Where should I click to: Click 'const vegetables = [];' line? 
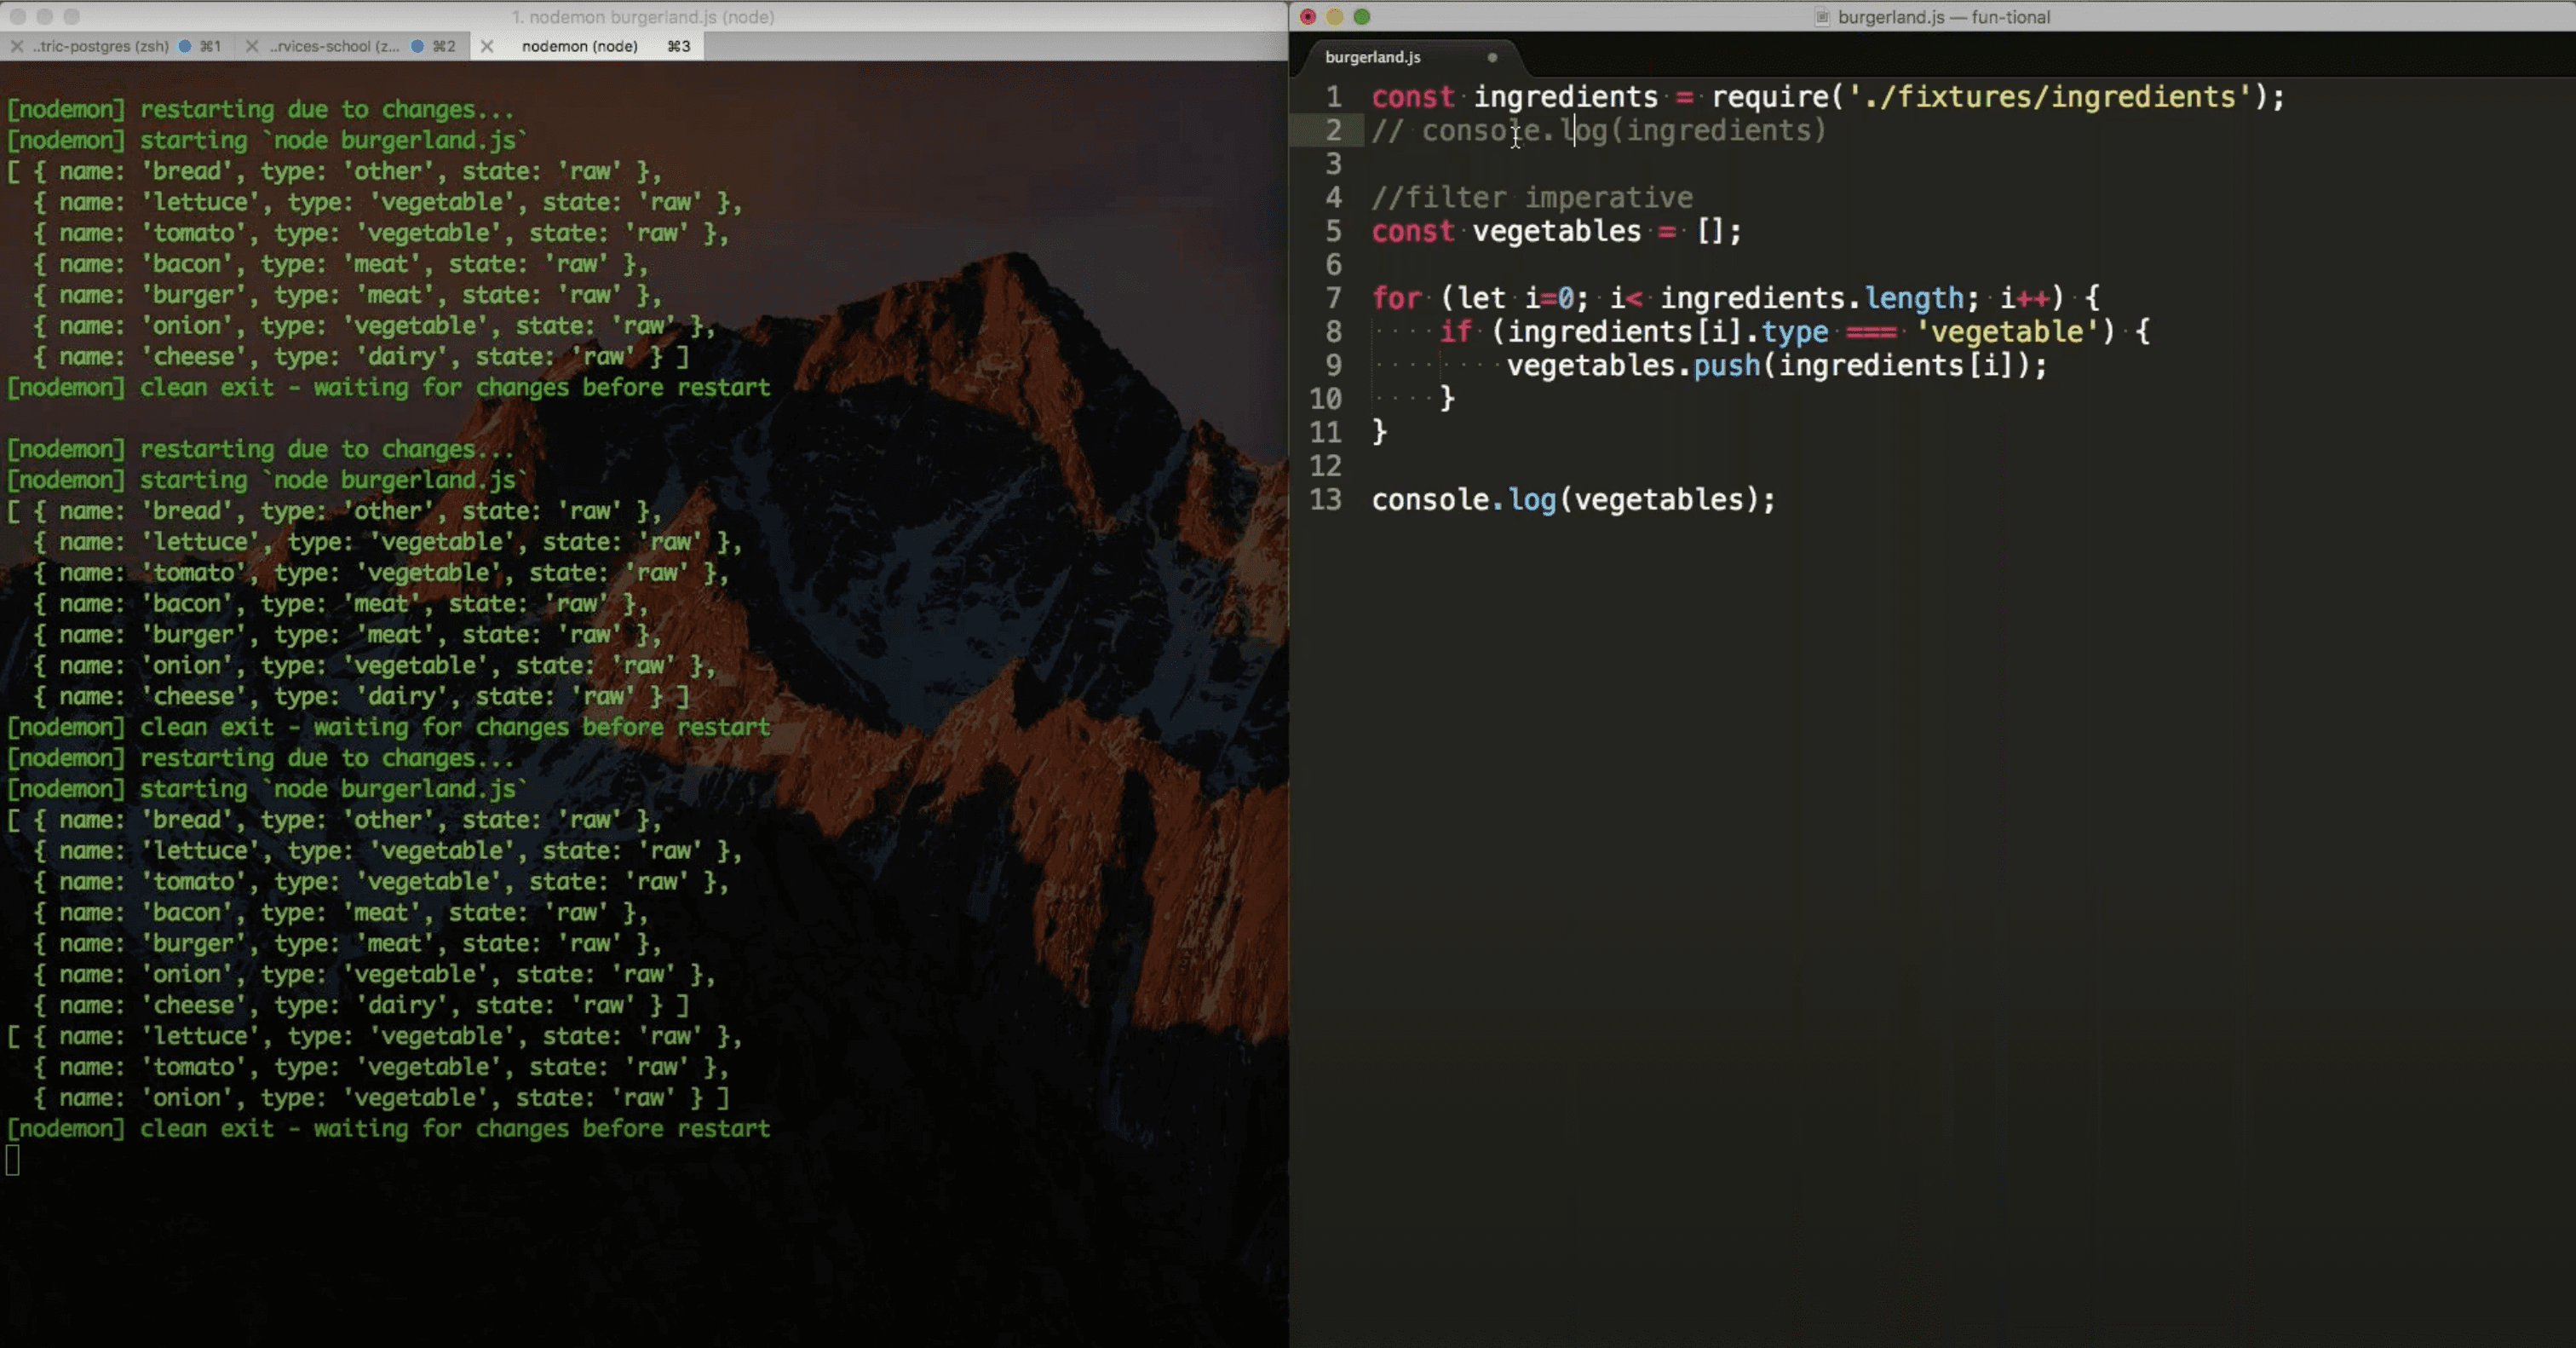click(1556, 231)
